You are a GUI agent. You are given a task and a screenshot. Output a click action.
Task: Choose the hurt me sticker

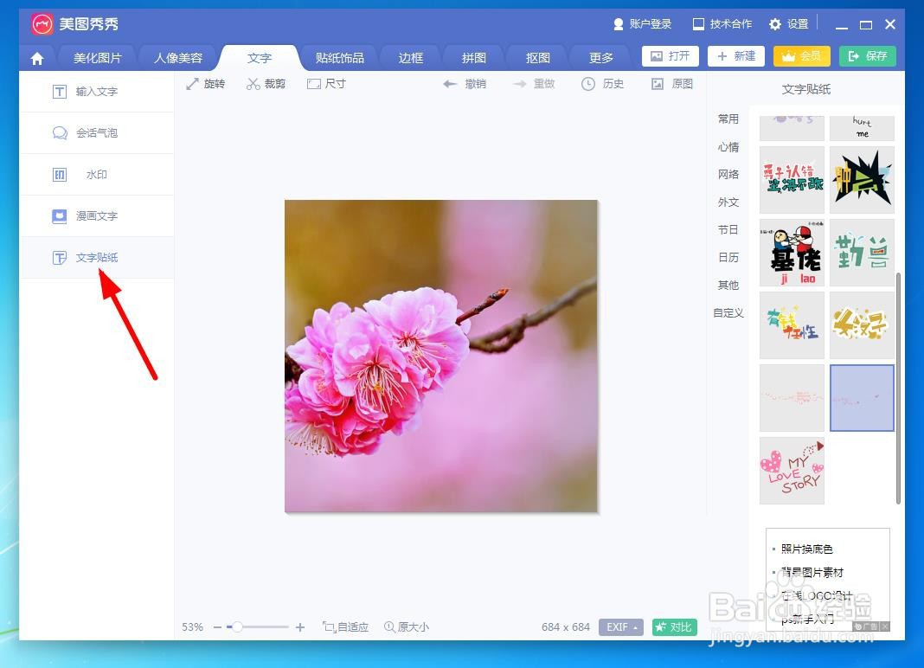[862, 129]
